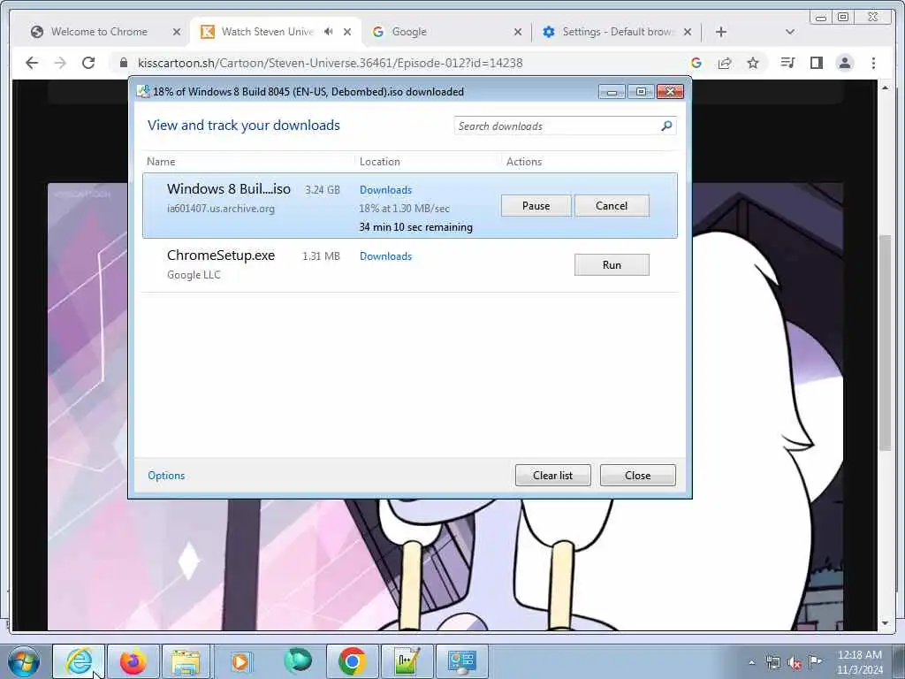Open Windows Media Player from the taskbar
Image resolution: width=905 pixels, height=679 pixels.
click(x=240, y=661)
